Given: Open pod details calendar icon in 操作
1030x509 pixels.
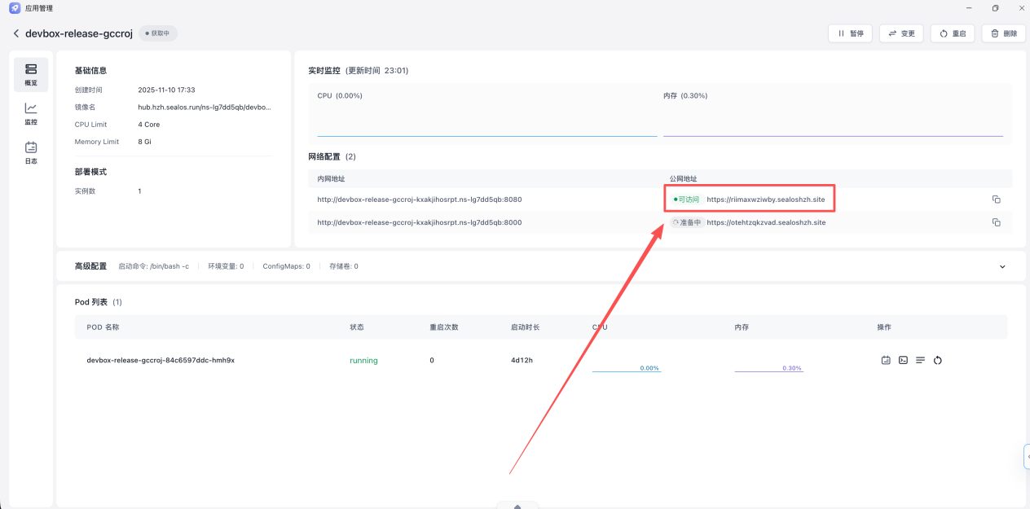Looking at the screenshot, I should tap(886, 360).
